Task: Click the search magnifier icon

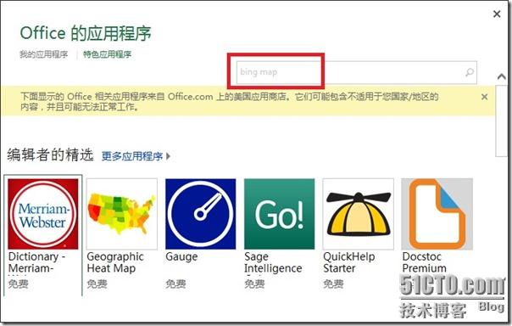Action: tap(470, 72)
